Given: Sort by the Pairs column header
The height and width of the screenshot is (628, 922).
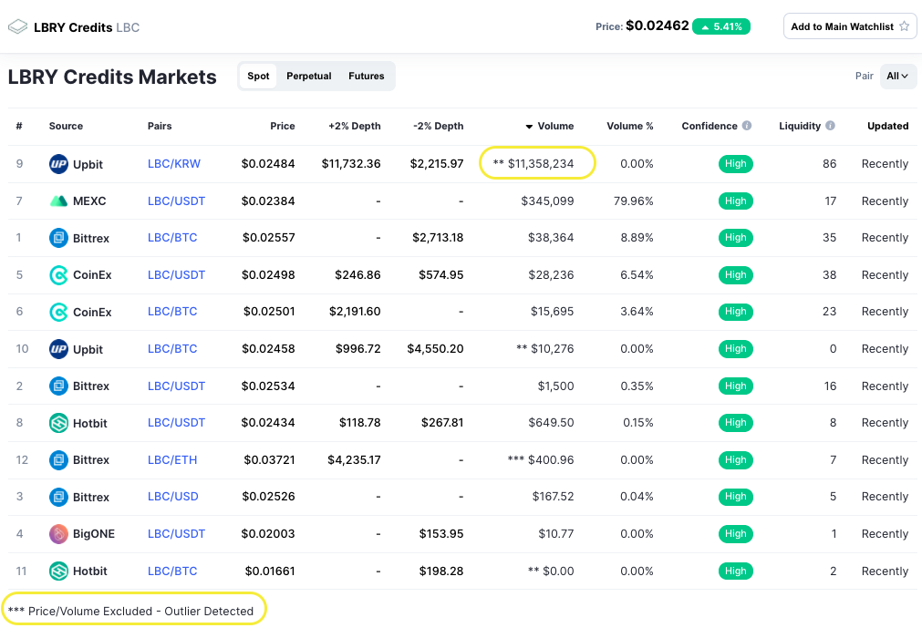Looking at the screenshot, I should (160, 126).
